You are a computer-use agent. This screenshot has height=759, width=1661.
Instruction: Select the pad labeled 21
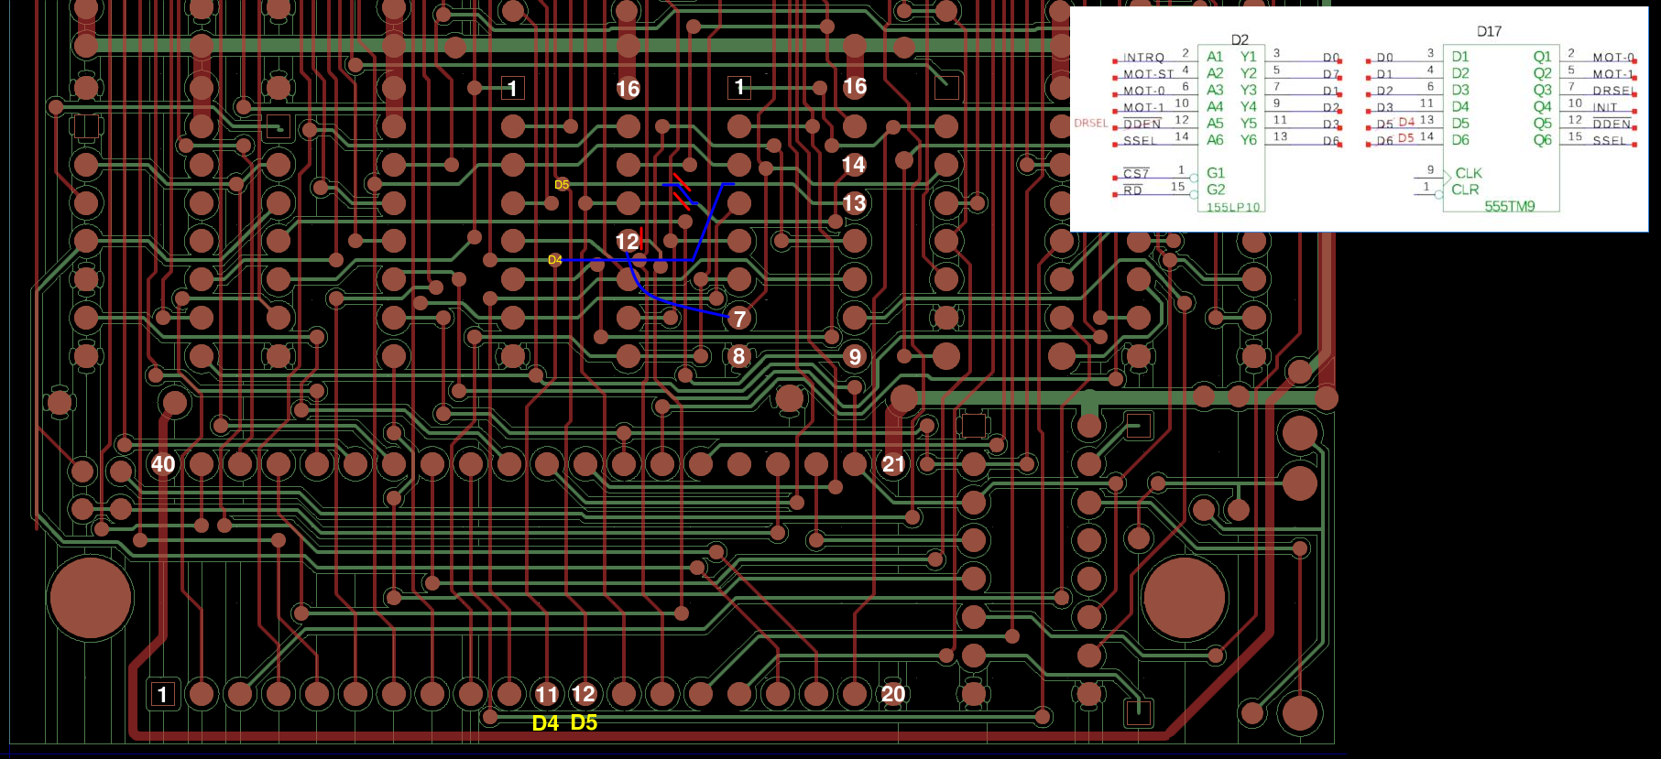[893, 464]
